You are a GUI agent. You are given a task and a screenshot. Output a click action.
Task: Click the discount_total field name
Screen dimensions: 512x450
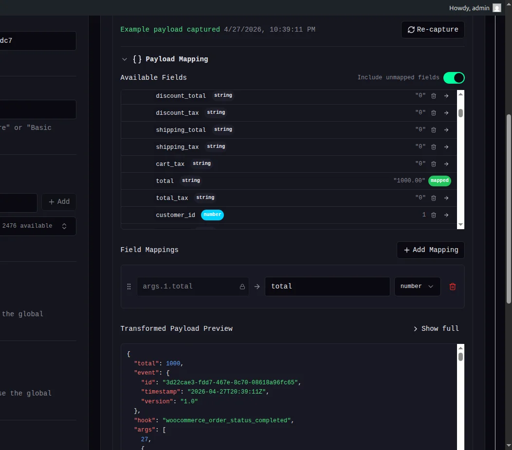point(181,96)
